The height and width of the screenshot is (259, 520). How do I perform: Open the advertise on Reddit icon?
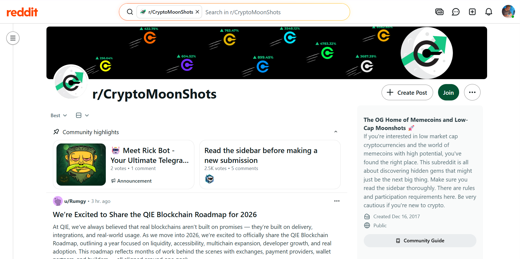point(439,12)
